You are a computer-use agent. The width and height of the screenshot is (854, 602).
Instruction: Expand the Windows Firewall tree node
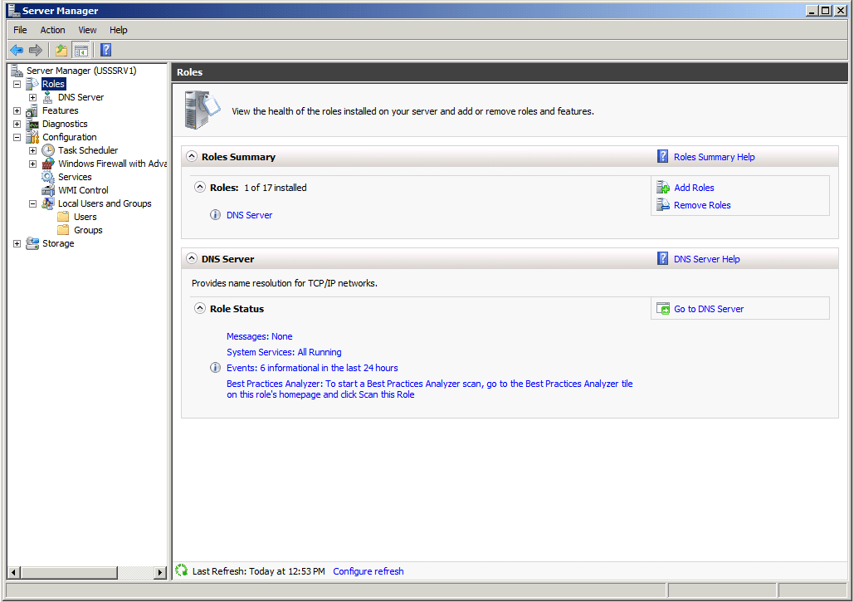32,164
